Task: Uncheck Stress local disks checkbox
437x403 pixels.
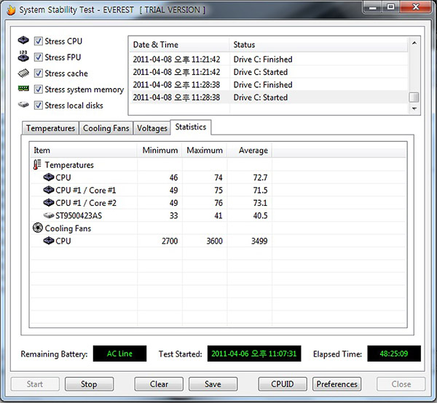Action: pos(38,105)
